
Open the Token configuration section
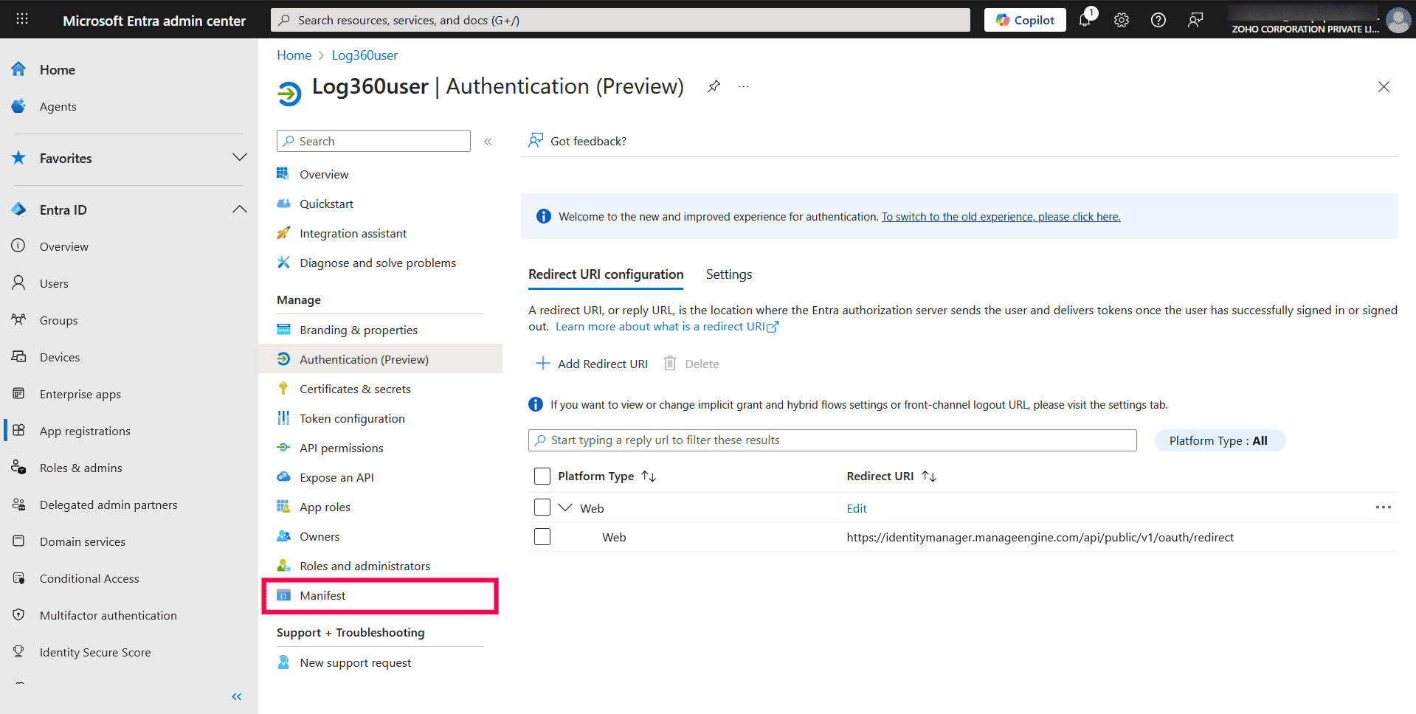(352, 418)
